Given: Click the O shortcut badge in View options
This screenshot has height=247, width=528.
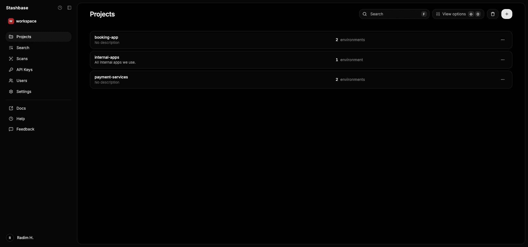Looking at the screenshot, I should pyautogui.click(x=478, y=14).
